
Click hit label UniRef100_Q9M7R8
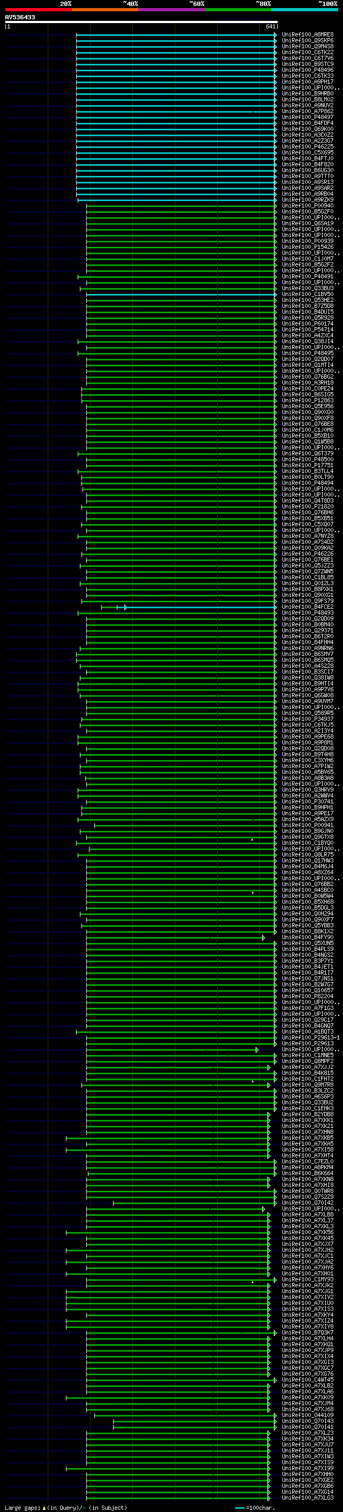click(x=308, y=1085)
